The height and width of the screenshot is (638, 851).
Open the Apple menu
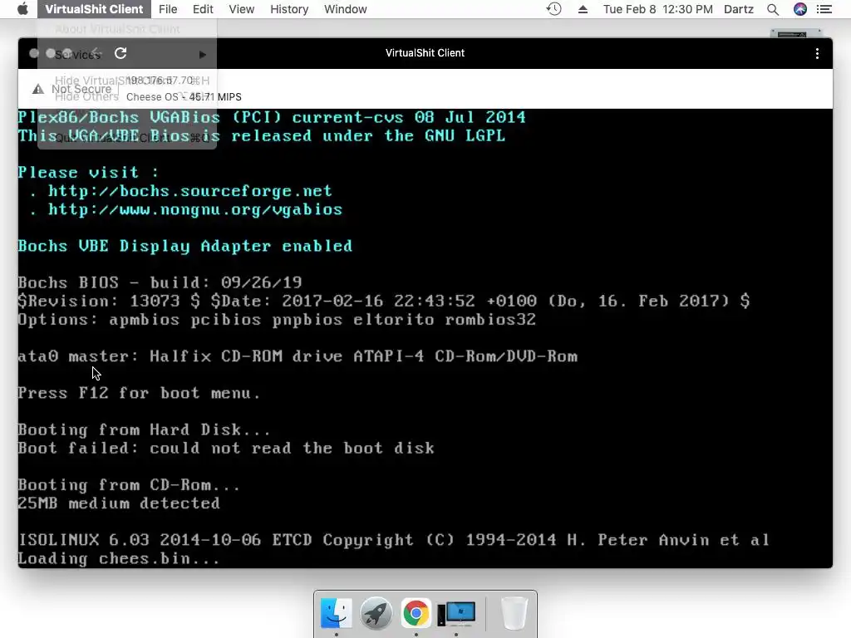[x=22, y=9]
